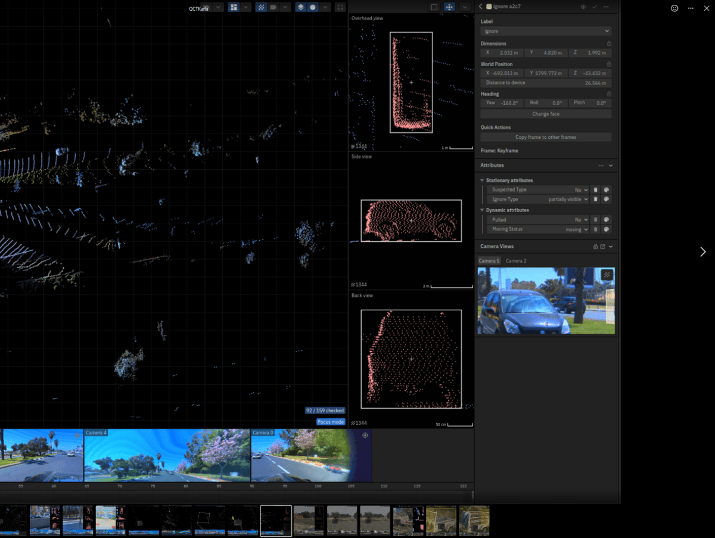Go to the next image with the right arrow
This screenshot has height=538, width=715.
702,251
